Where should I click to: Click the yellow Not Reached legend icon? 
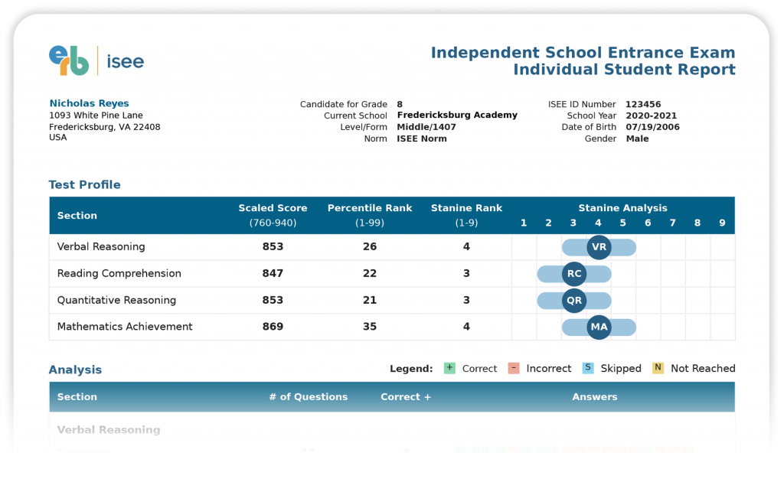point(658,368)
